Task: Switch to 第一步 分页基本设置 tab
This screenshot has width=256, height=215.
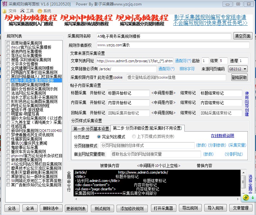Action: pyautogui.click(x=91, y=129)
